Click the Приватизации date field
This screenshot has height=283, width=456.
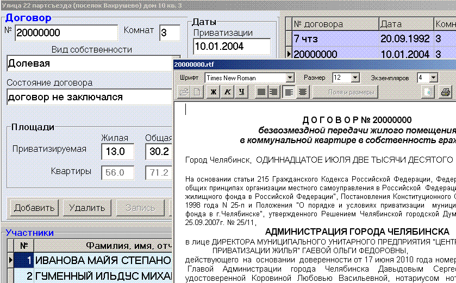point(231,46)
